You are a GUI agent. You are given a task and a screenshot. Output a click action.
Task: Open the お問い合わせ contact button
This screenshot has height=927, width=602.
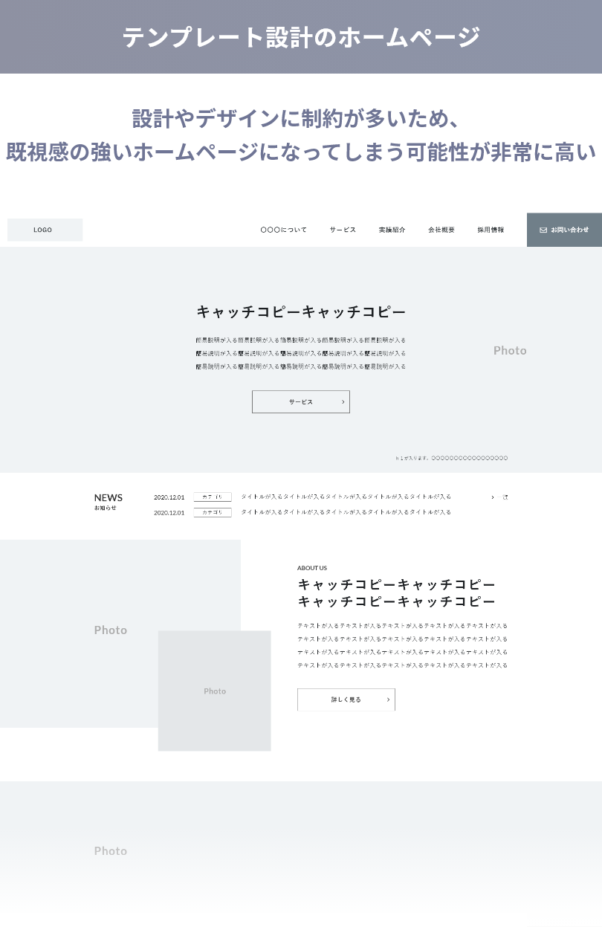click(564, 230)
